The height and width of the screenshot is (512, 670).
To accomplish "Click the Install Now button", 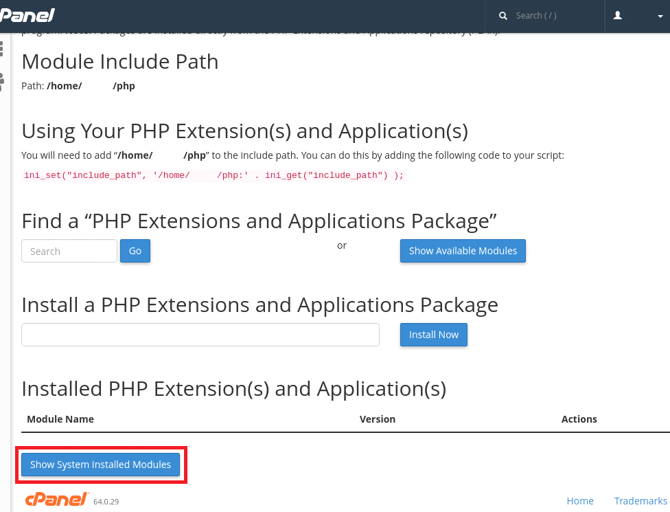I will [434, 335].
